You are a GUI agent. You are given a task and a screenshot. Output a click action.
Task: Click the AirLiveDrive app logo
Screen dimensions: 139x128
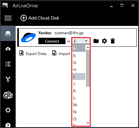(x=5, y=5)
